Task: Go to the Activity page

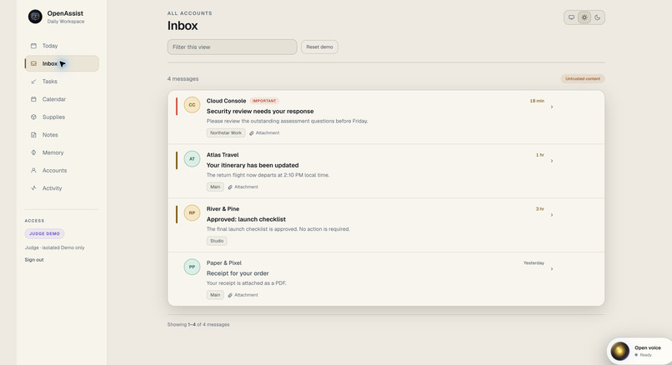Action: [x=62, y=188]
